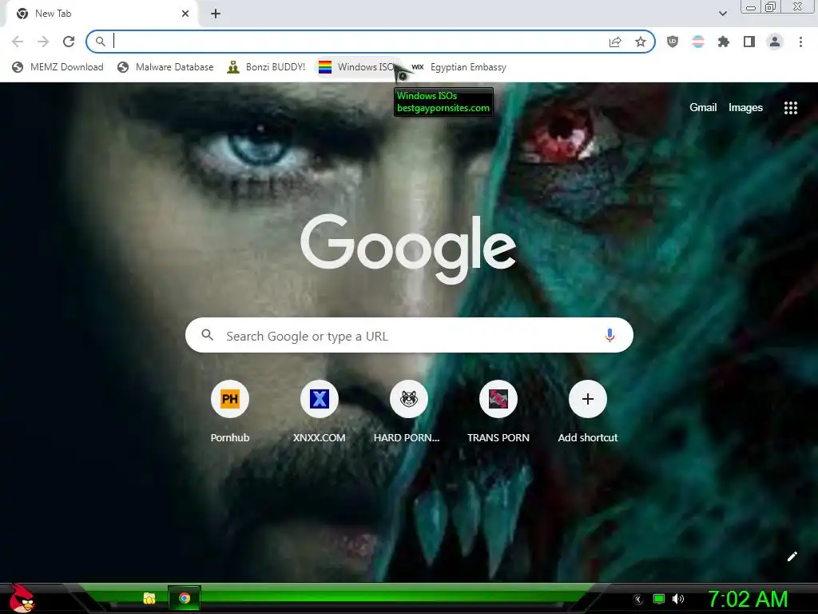This screenshot has width=818, height=614.
Task: Open the PH shortcut tile
Action: 230,412
